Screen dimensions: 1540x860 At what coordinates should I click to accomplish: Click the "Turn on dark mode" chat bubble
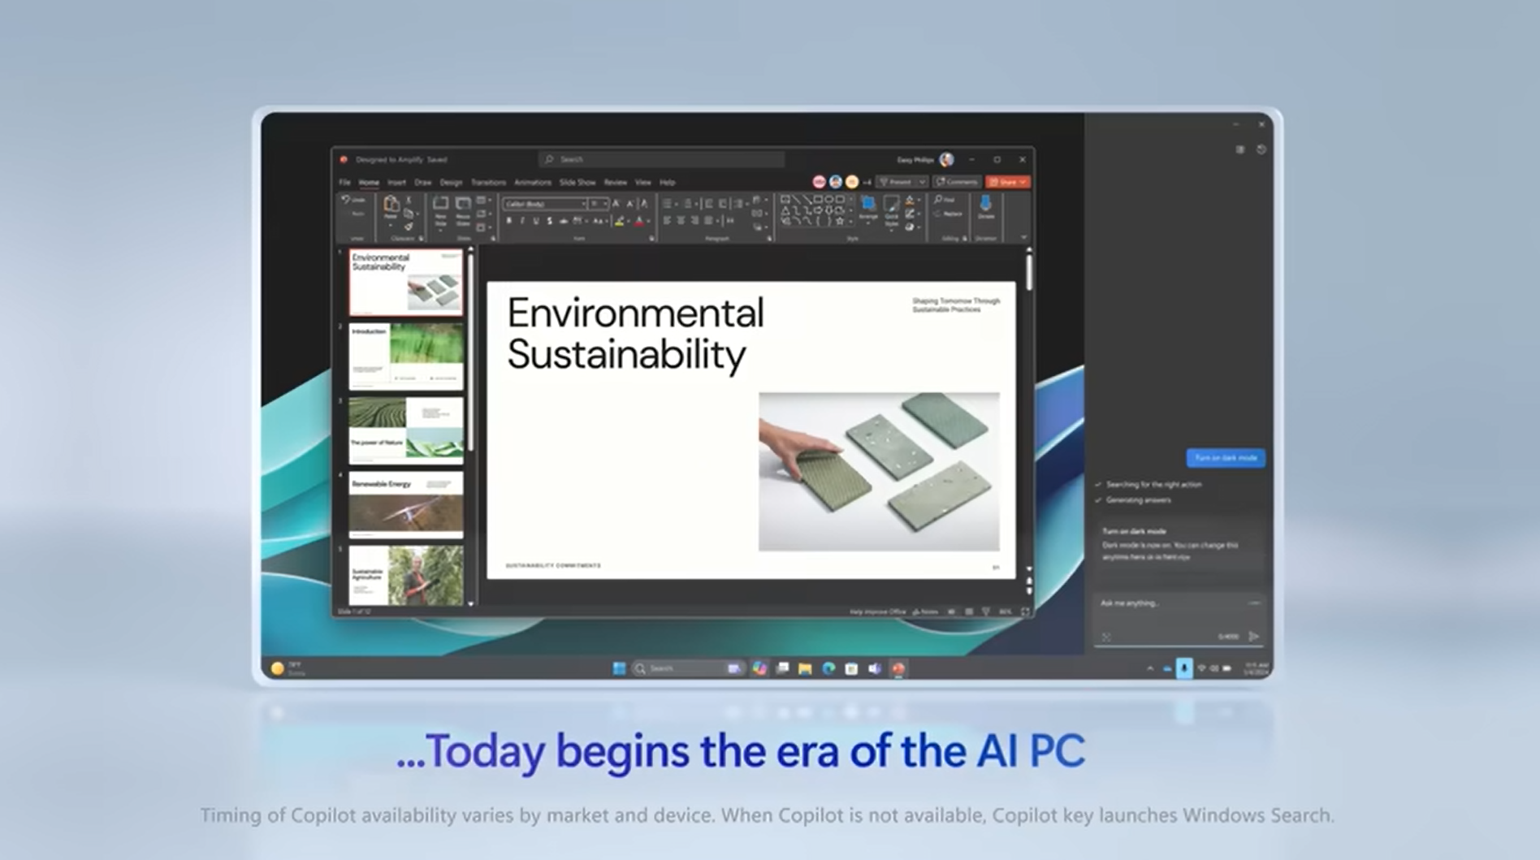(1226, 458)
